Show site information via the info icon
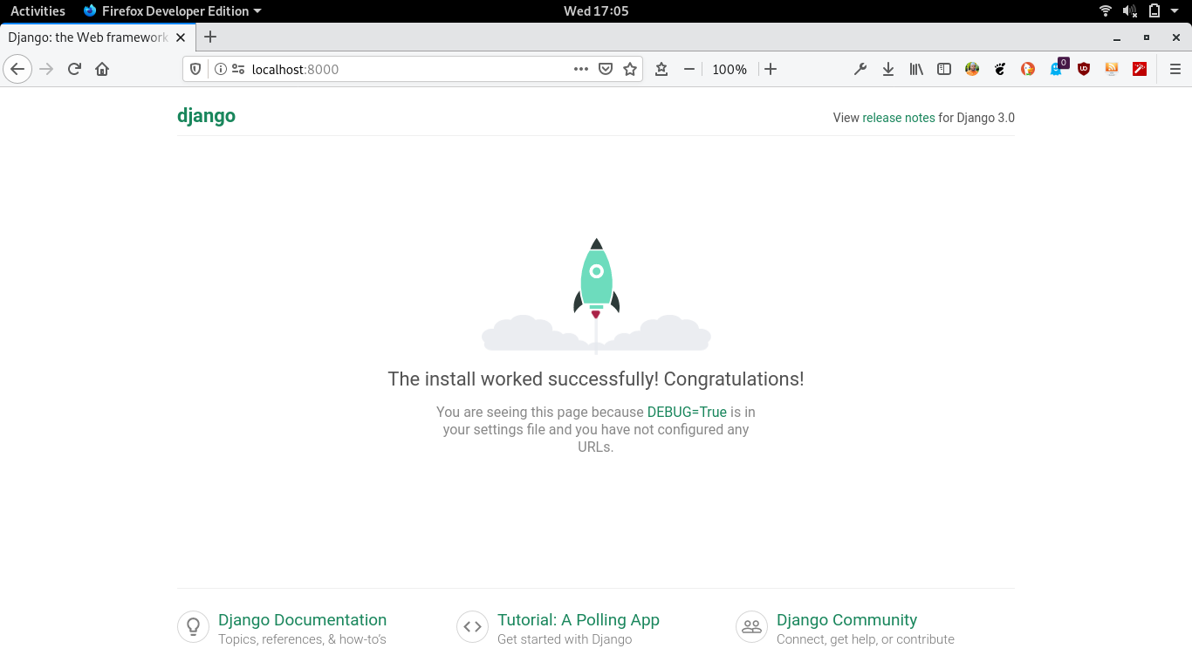 pos(220,69)
